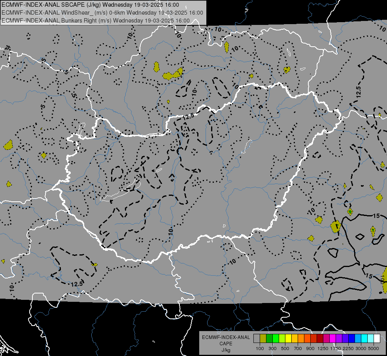387x356 pixels.
Task: Select the dark green legend swatch
Action: click(269, 338)
